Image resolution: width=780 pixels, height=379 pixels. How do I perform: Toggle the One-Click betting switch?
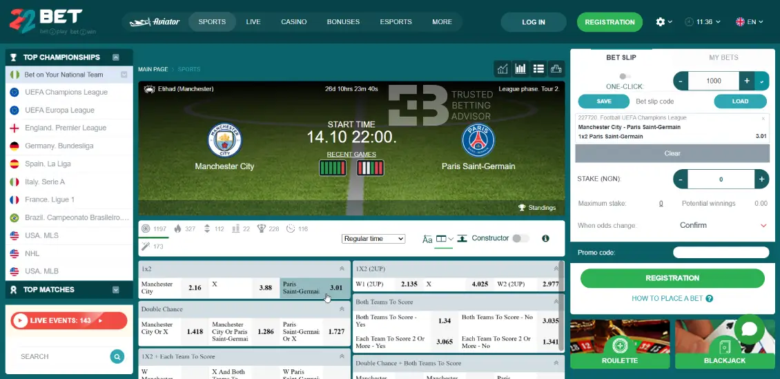625,76
